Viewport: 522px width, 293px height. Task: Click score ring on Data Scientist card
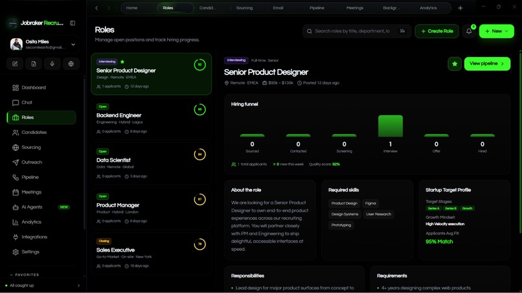click(199, 155)
